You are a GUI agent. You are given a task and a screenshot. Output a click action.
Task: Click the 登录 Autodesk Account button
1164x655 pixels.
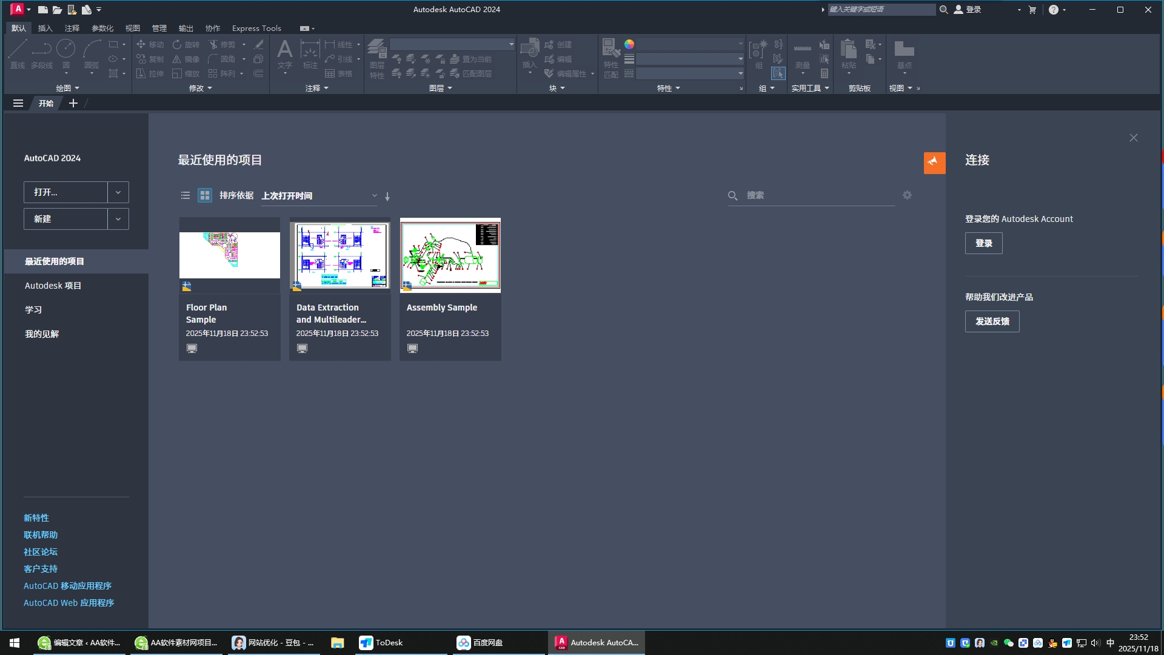pyautogui.click(x=983, y=243)
